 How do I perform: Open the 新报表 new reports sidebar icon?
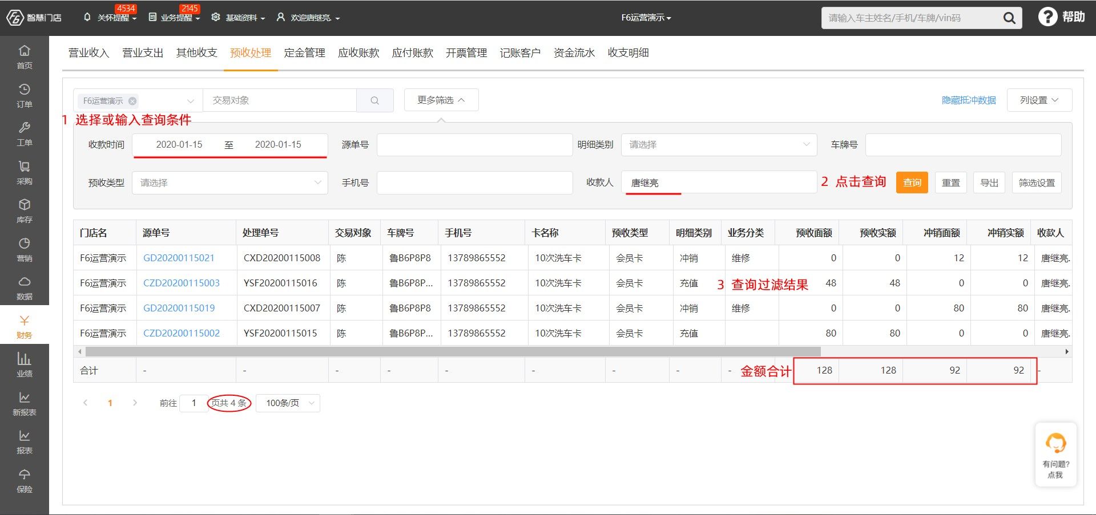coord(25,403)
